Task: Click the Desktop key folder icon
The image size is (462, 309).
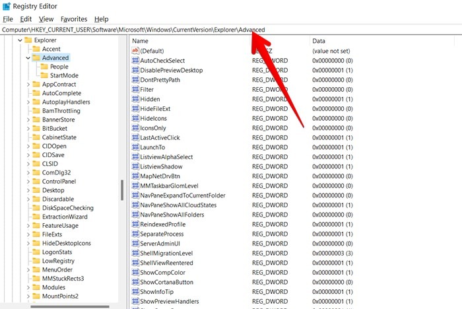Action: click(36, 190)
